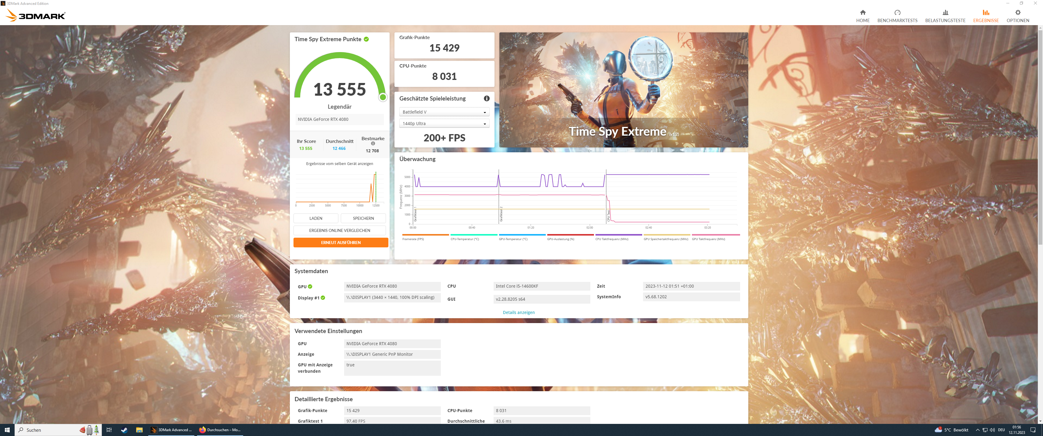This screenshot has width=1043, height=436.
Task: Toggle CPU Taktfrequenz (MHz) legend series
Action: (611, 239)
